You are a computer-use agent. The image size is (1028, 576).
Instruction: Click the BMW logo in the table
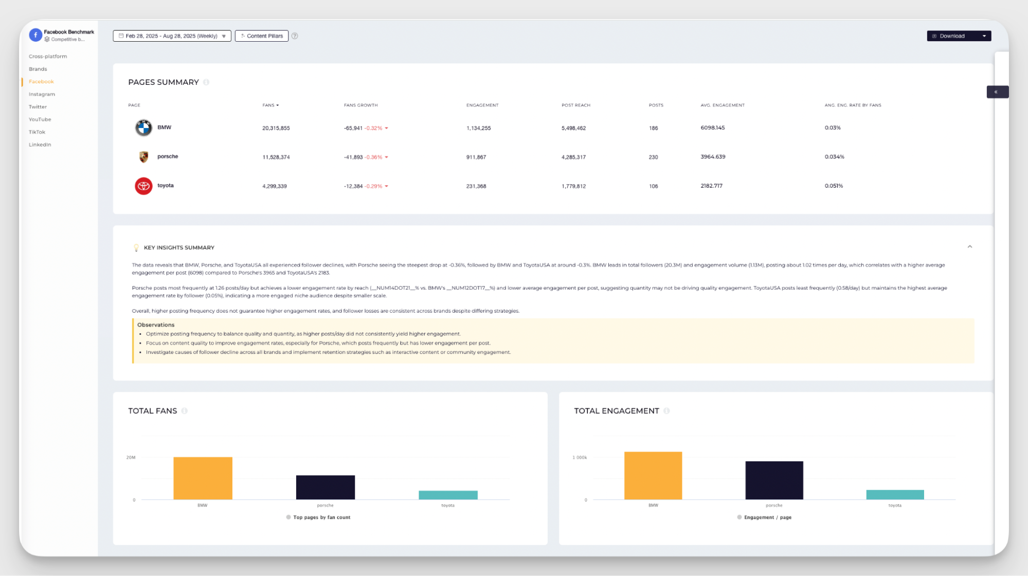tap(143, 128)
